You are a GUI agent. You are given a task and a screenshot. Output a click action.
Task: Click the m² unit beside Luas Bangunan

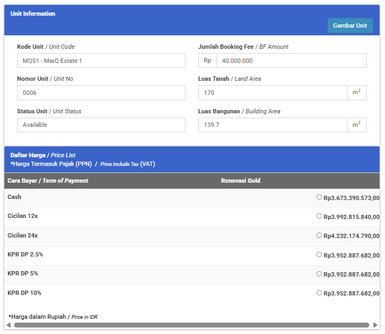pos(356,125)
